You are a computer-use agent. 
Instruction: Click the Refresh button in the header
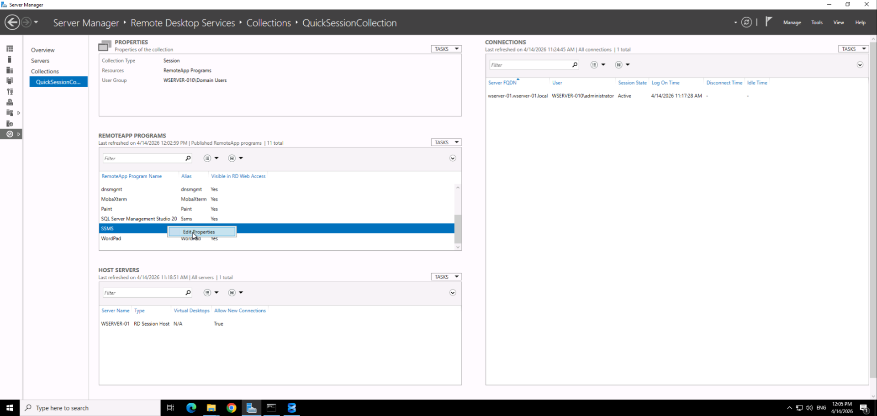tap(746, 22)
